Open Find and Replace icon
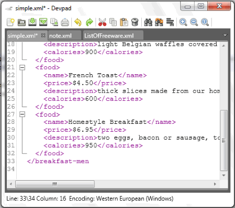The width and height of the screenshot is (235, 208). 159,22
